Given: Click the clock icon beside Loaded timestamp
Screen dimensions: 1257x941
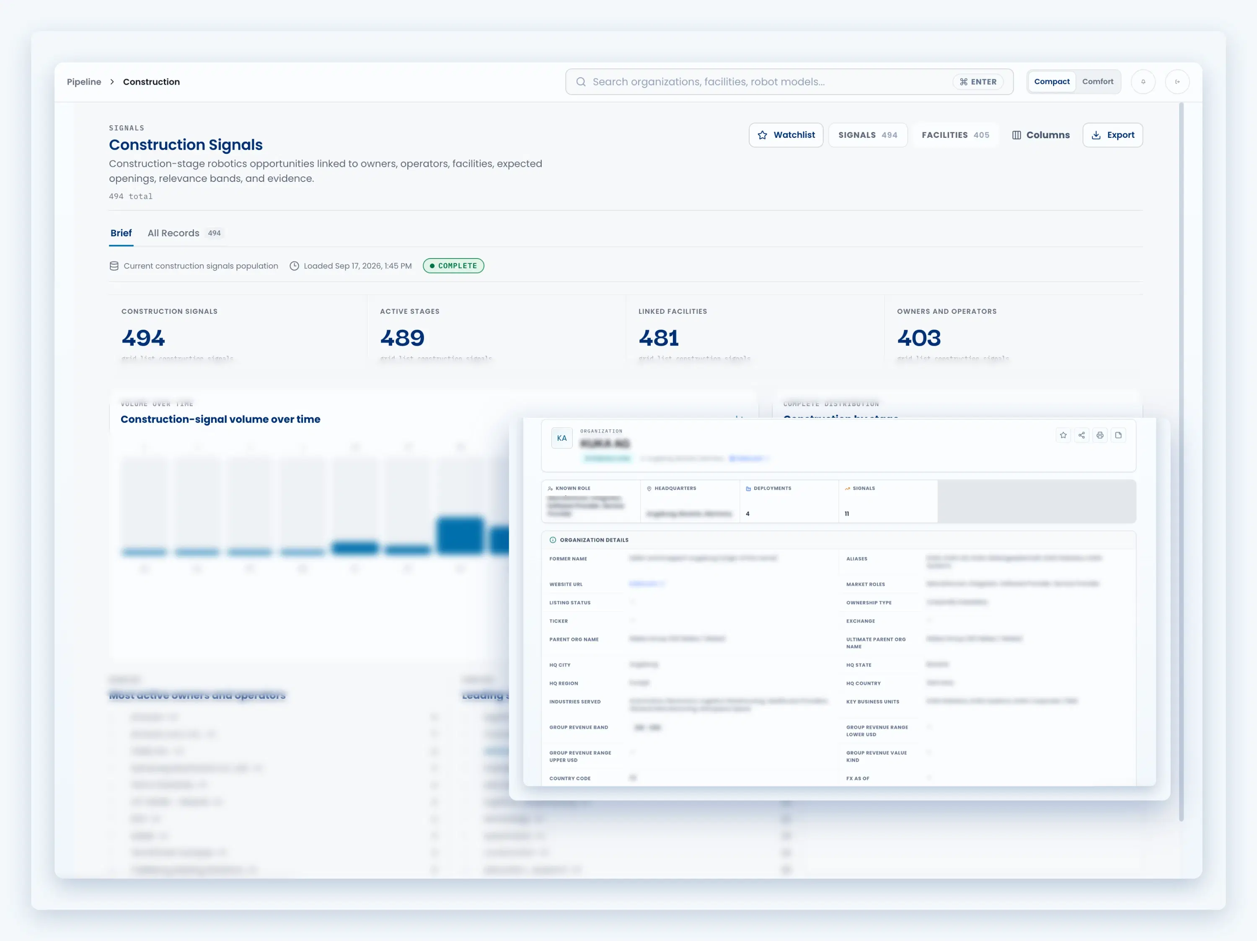Looking at the screenshot, I should click(295, 266).
